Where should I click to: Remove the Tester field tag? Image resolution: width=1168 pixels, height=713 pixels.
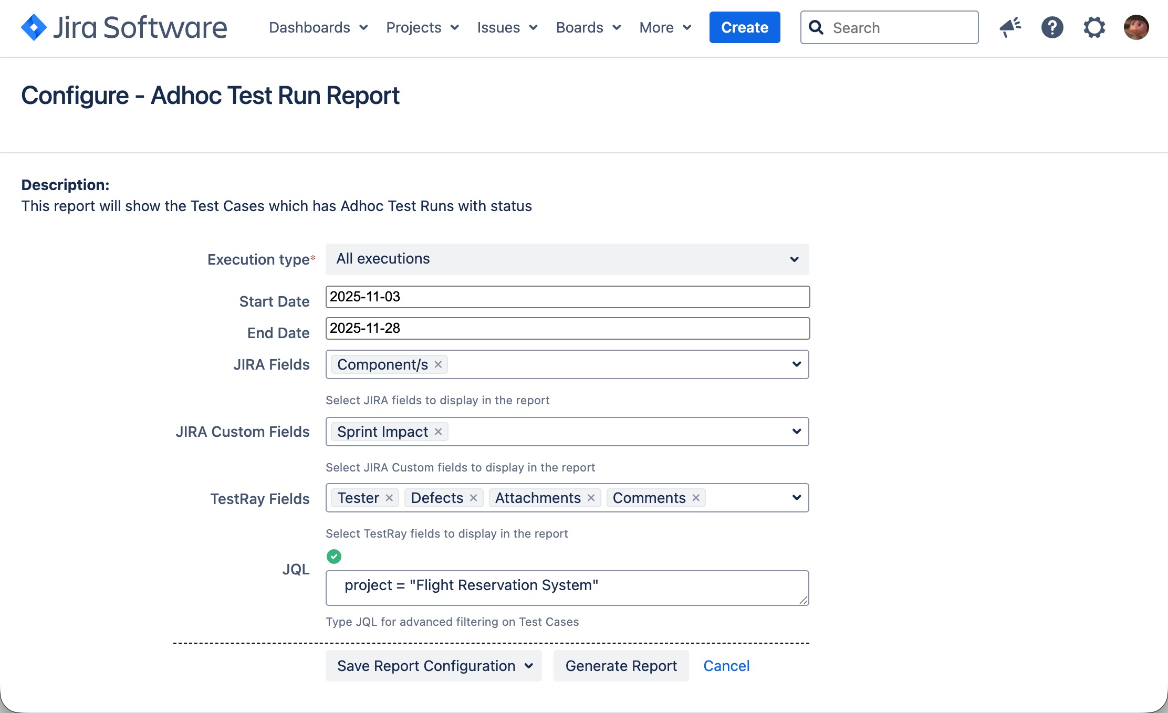point(389,498)
